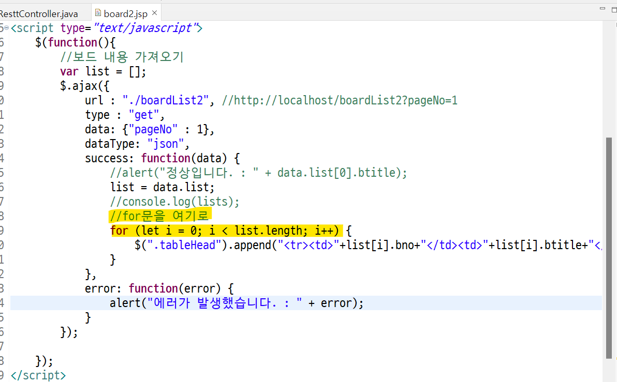Click the '//보드 내용 가져오기' comment

click(x=122, y=57)
